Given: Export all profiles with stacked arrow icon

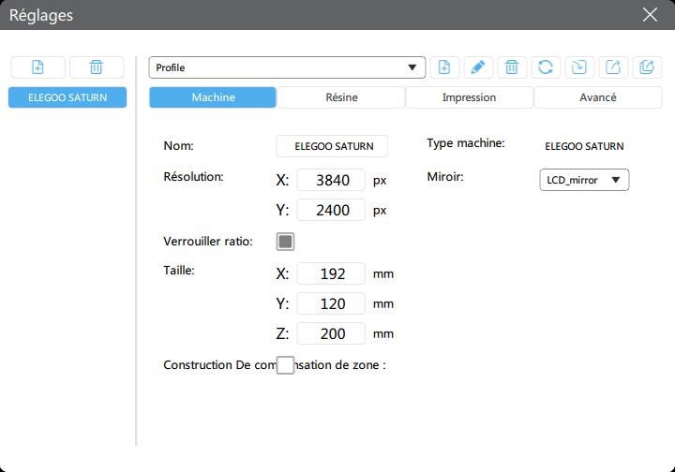Looking at the screenshot, I should [x=647, y=67].
